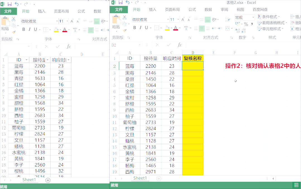Click comma style button in right window

click(252, 24)
